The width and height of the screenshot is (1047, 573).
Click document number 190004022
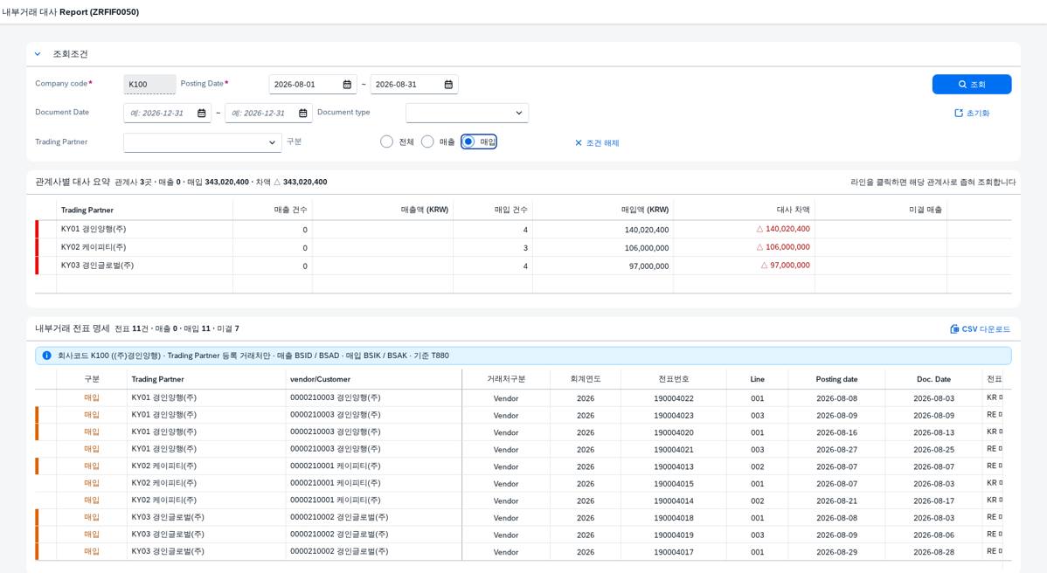674,398
